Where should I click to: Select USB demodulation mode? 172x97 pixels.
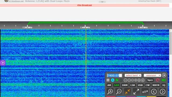140,85
